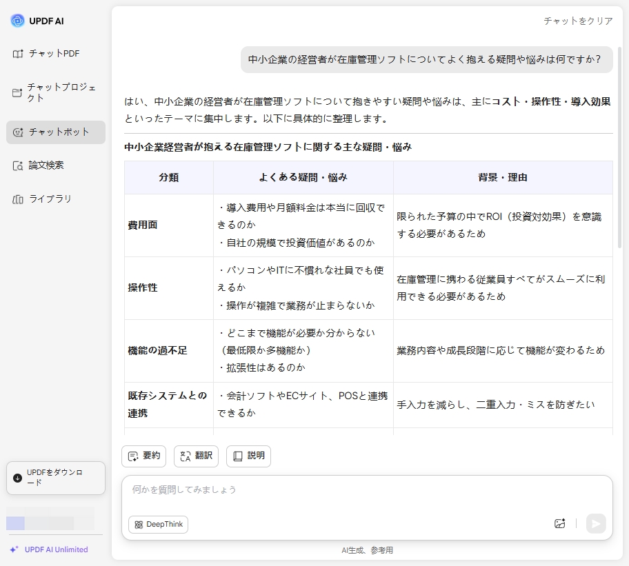Click the どこまで機能が必要か question cell

[303, 351]
